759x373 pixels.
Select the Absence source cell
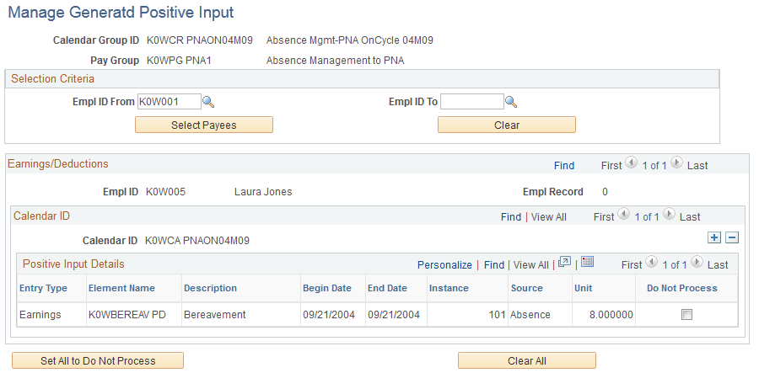point(530,315)
